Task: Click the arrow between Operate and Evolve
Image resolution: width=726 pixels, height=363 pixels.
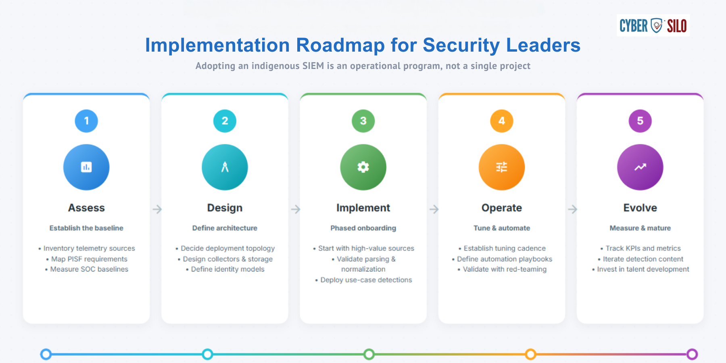Action: pos(572,209)
